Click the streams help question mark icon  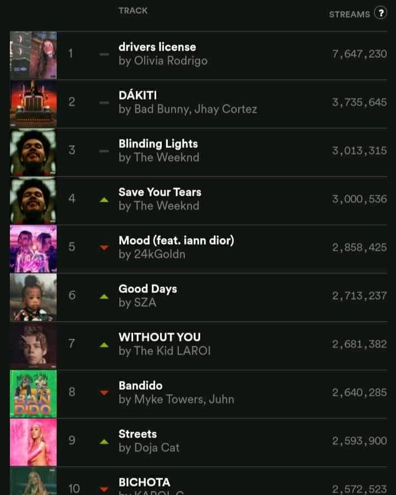point(381,13)
